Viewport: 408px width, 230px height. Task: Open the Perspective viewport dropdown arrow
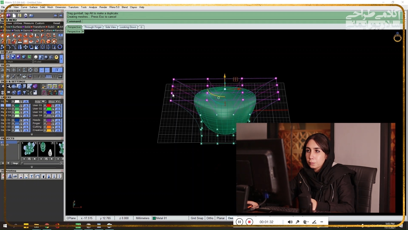83,32
